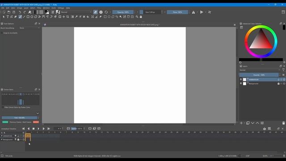Screen dimensions: 286x161
Task: Open the Help menu
Action: coord(68,8)
